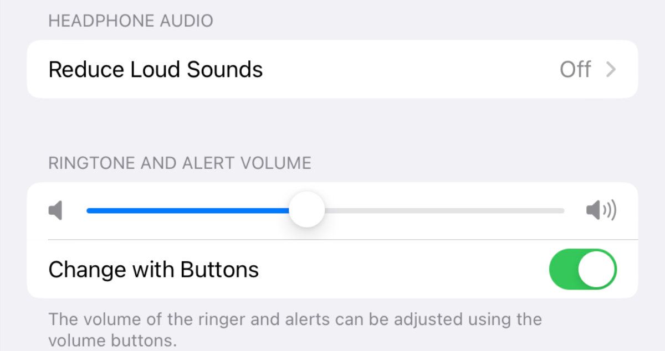Tap the footer text about volume buttons

coord(295,329)
